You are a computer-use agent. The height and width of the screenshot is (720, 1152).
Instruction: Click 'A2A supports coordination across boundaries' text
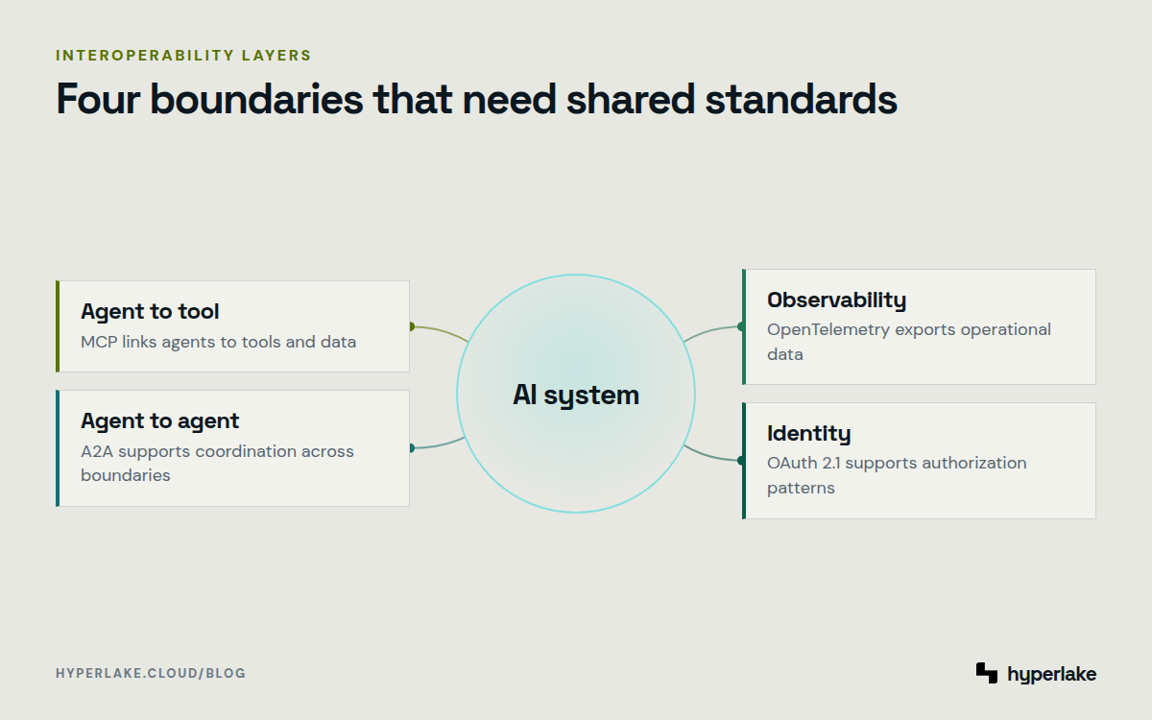(217, 463)
